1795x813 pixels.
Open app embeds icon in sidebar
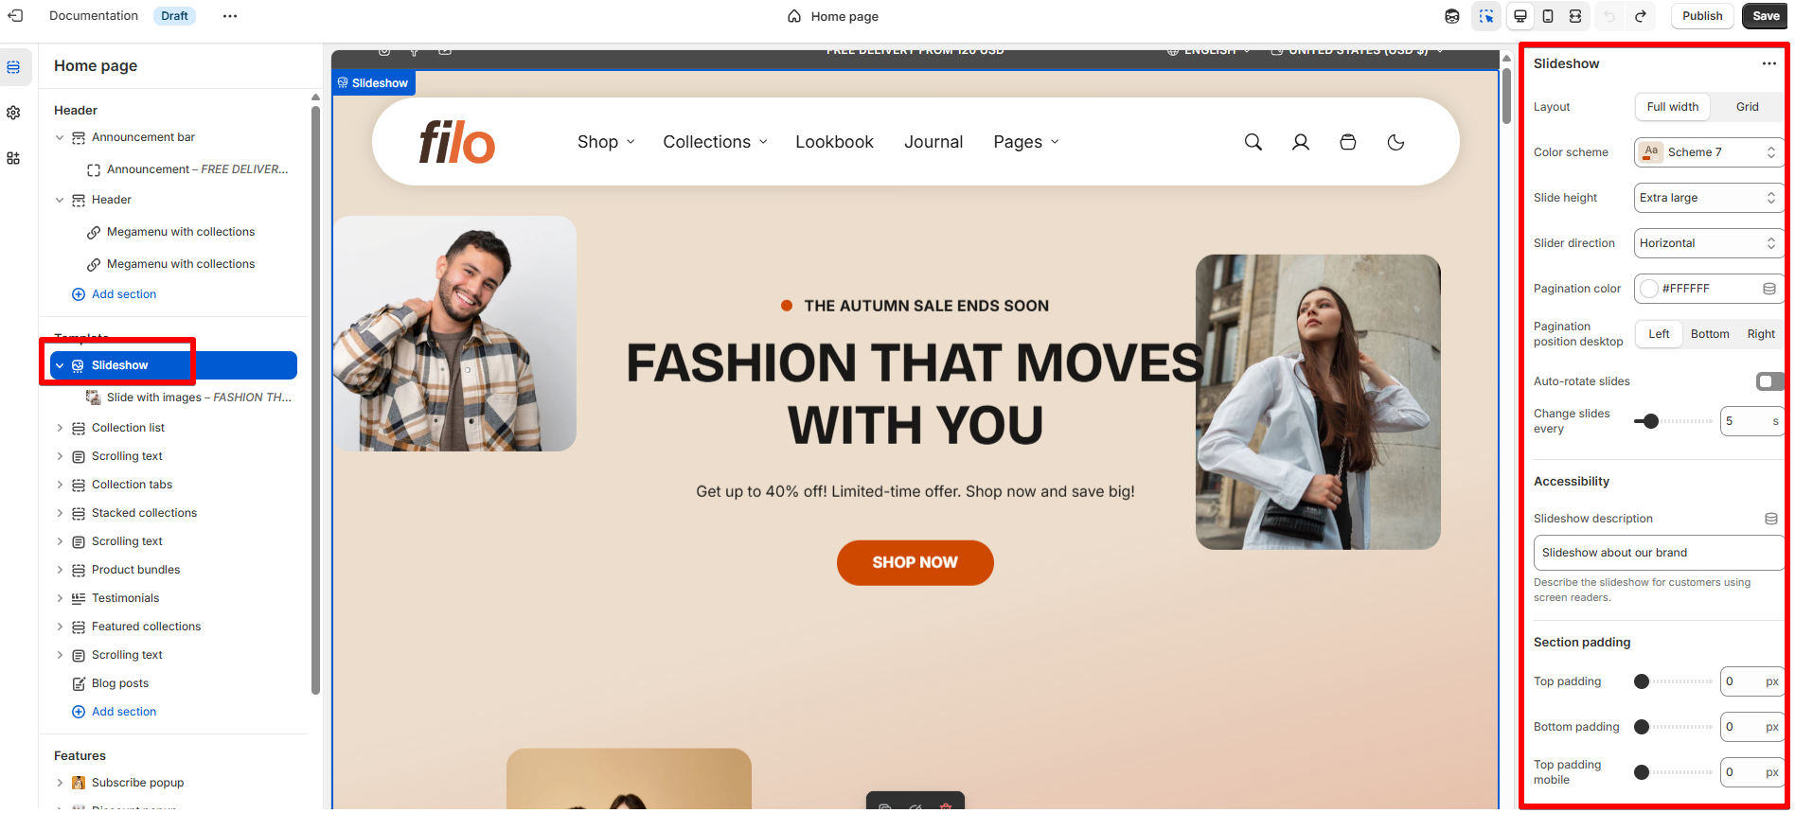(x=13, y=158)
